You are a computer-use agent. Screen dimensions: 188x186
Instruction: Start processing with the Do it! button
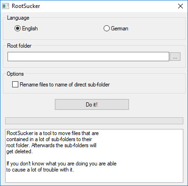coord(92,104)
